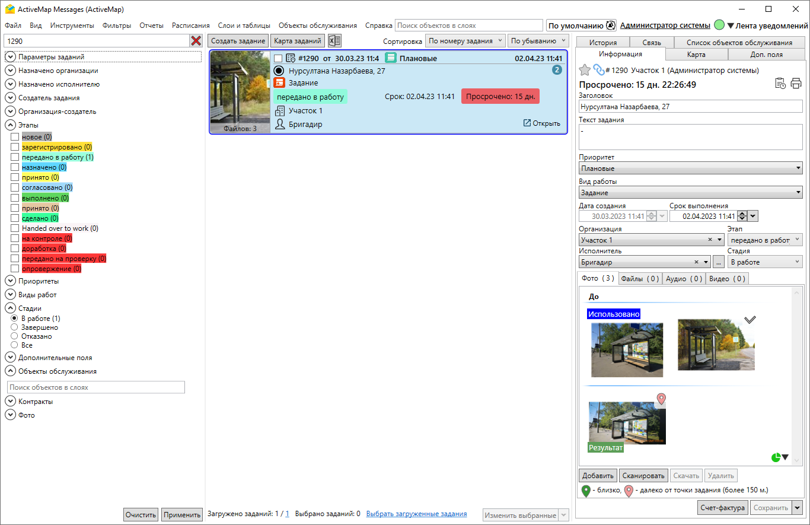Expand the 'Приоритеты' filter section

point(10,281)
